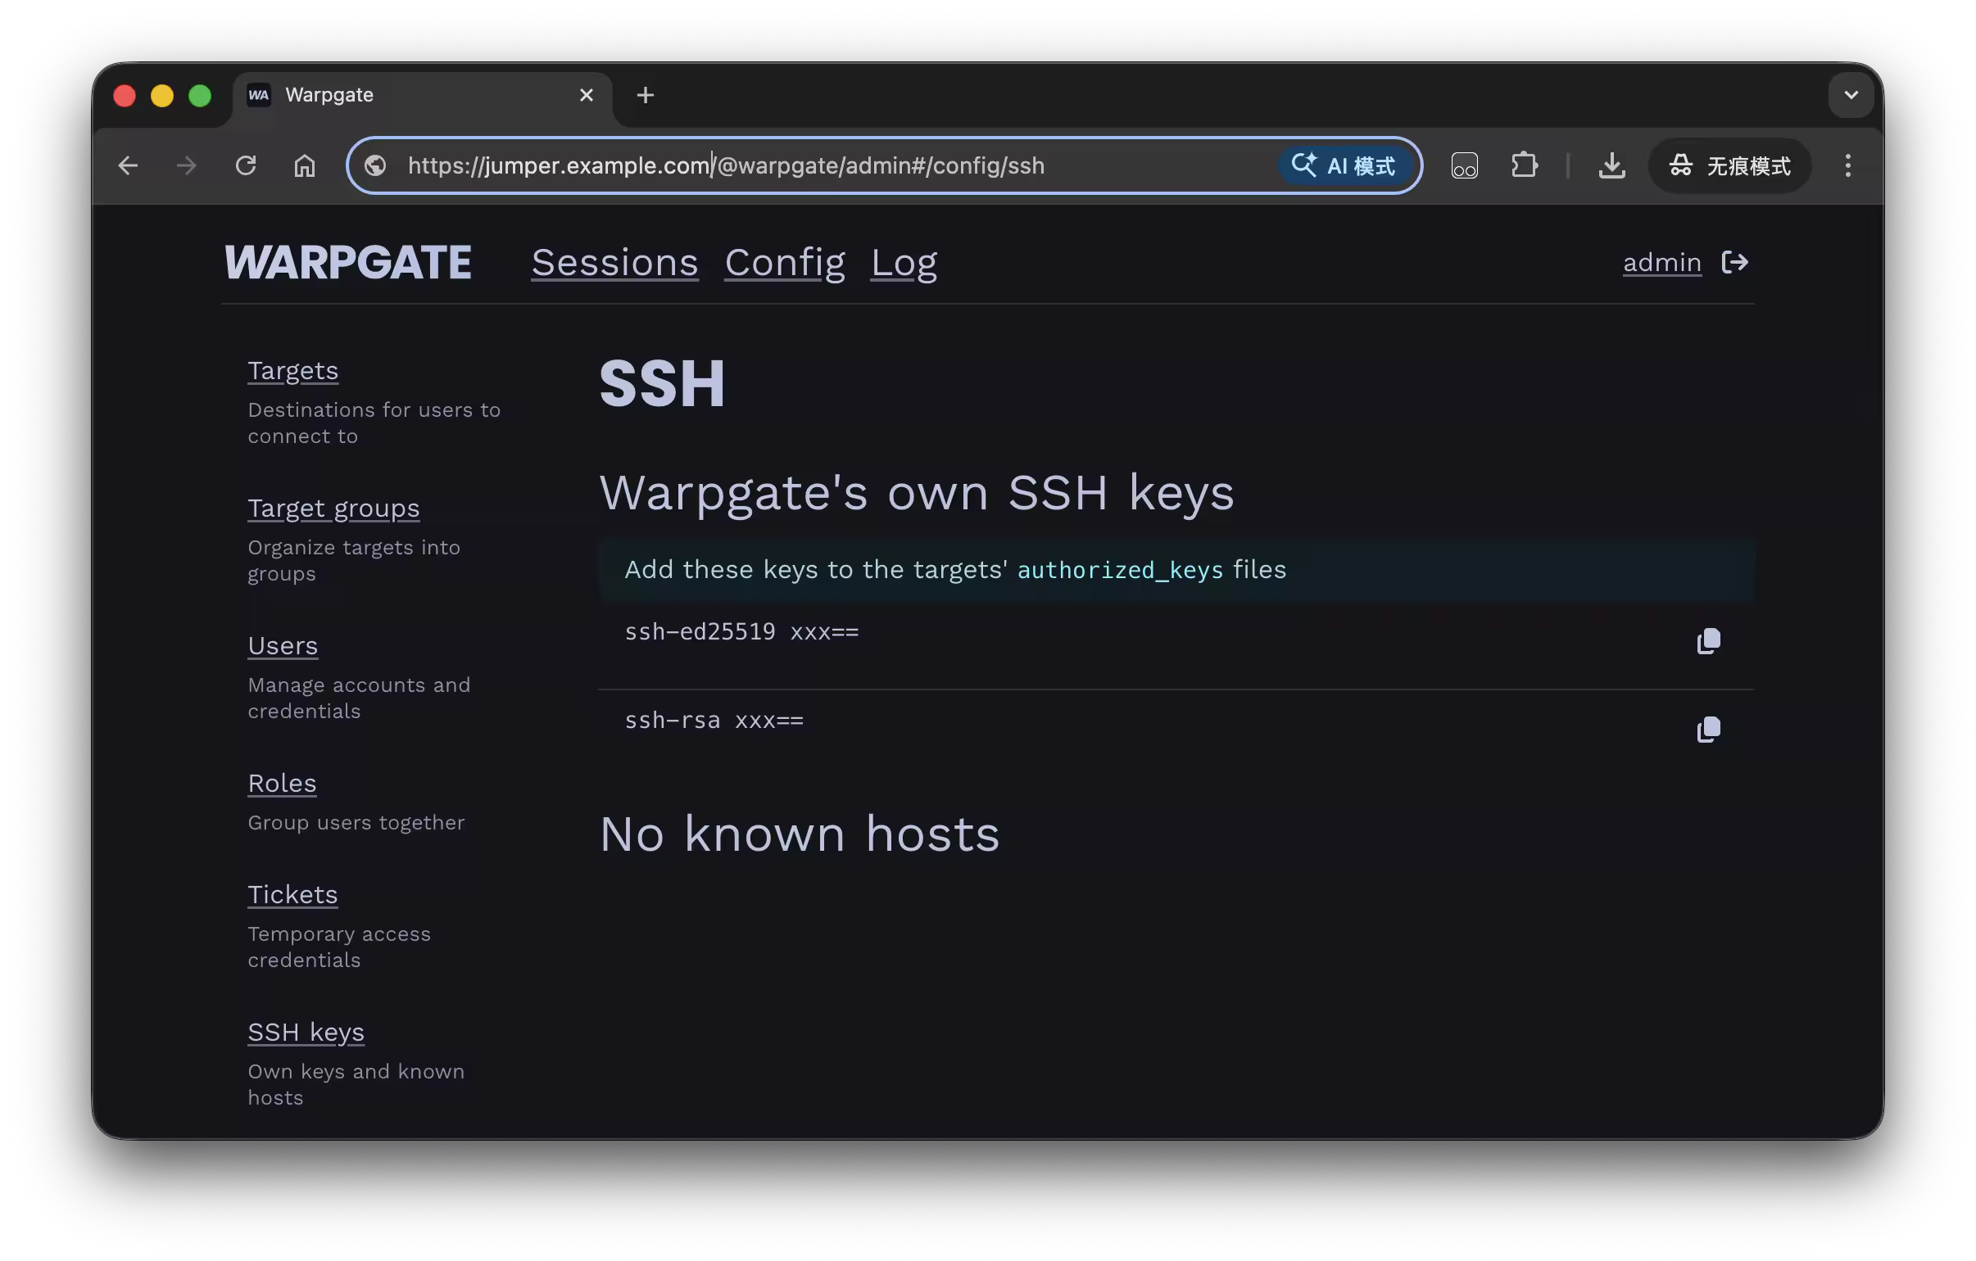
Task: Click the "Warpgate's own SSH keys" heading
Action: [917, 493]
